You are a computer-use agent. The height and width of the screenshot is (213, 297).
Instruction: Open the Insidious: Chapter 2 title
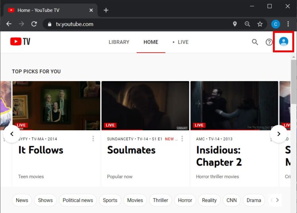click(x=219, y=156)
